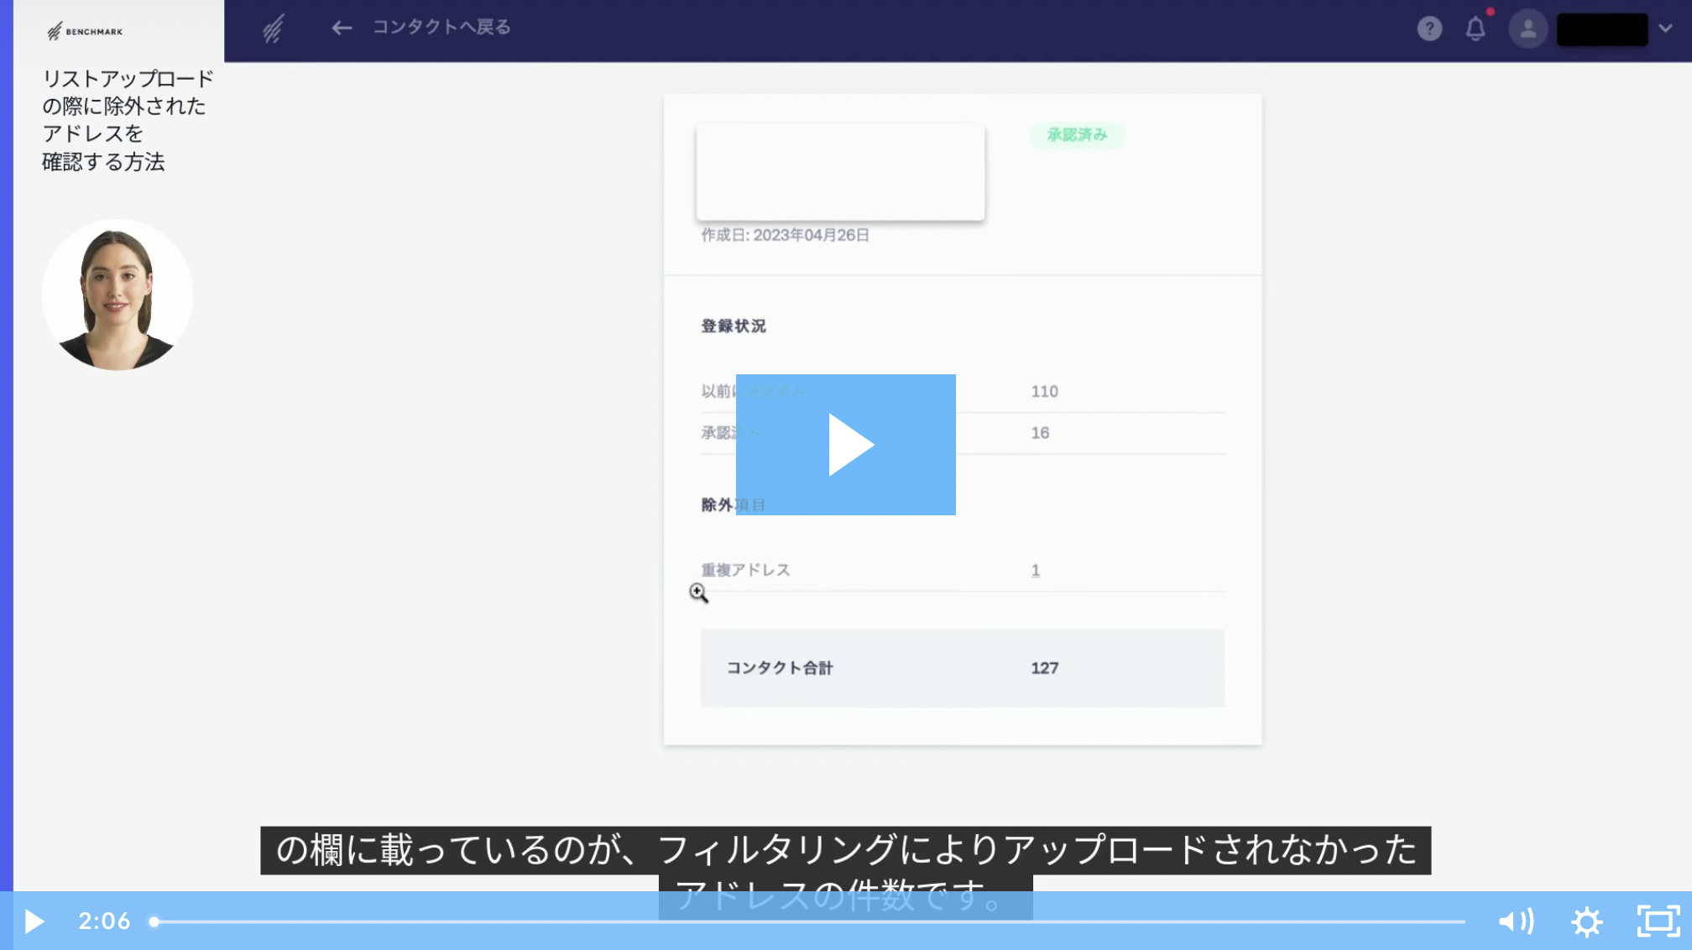Viewport: 1692px width, 950px height.
Task: Click the back arrow icon
Action: 341,29
